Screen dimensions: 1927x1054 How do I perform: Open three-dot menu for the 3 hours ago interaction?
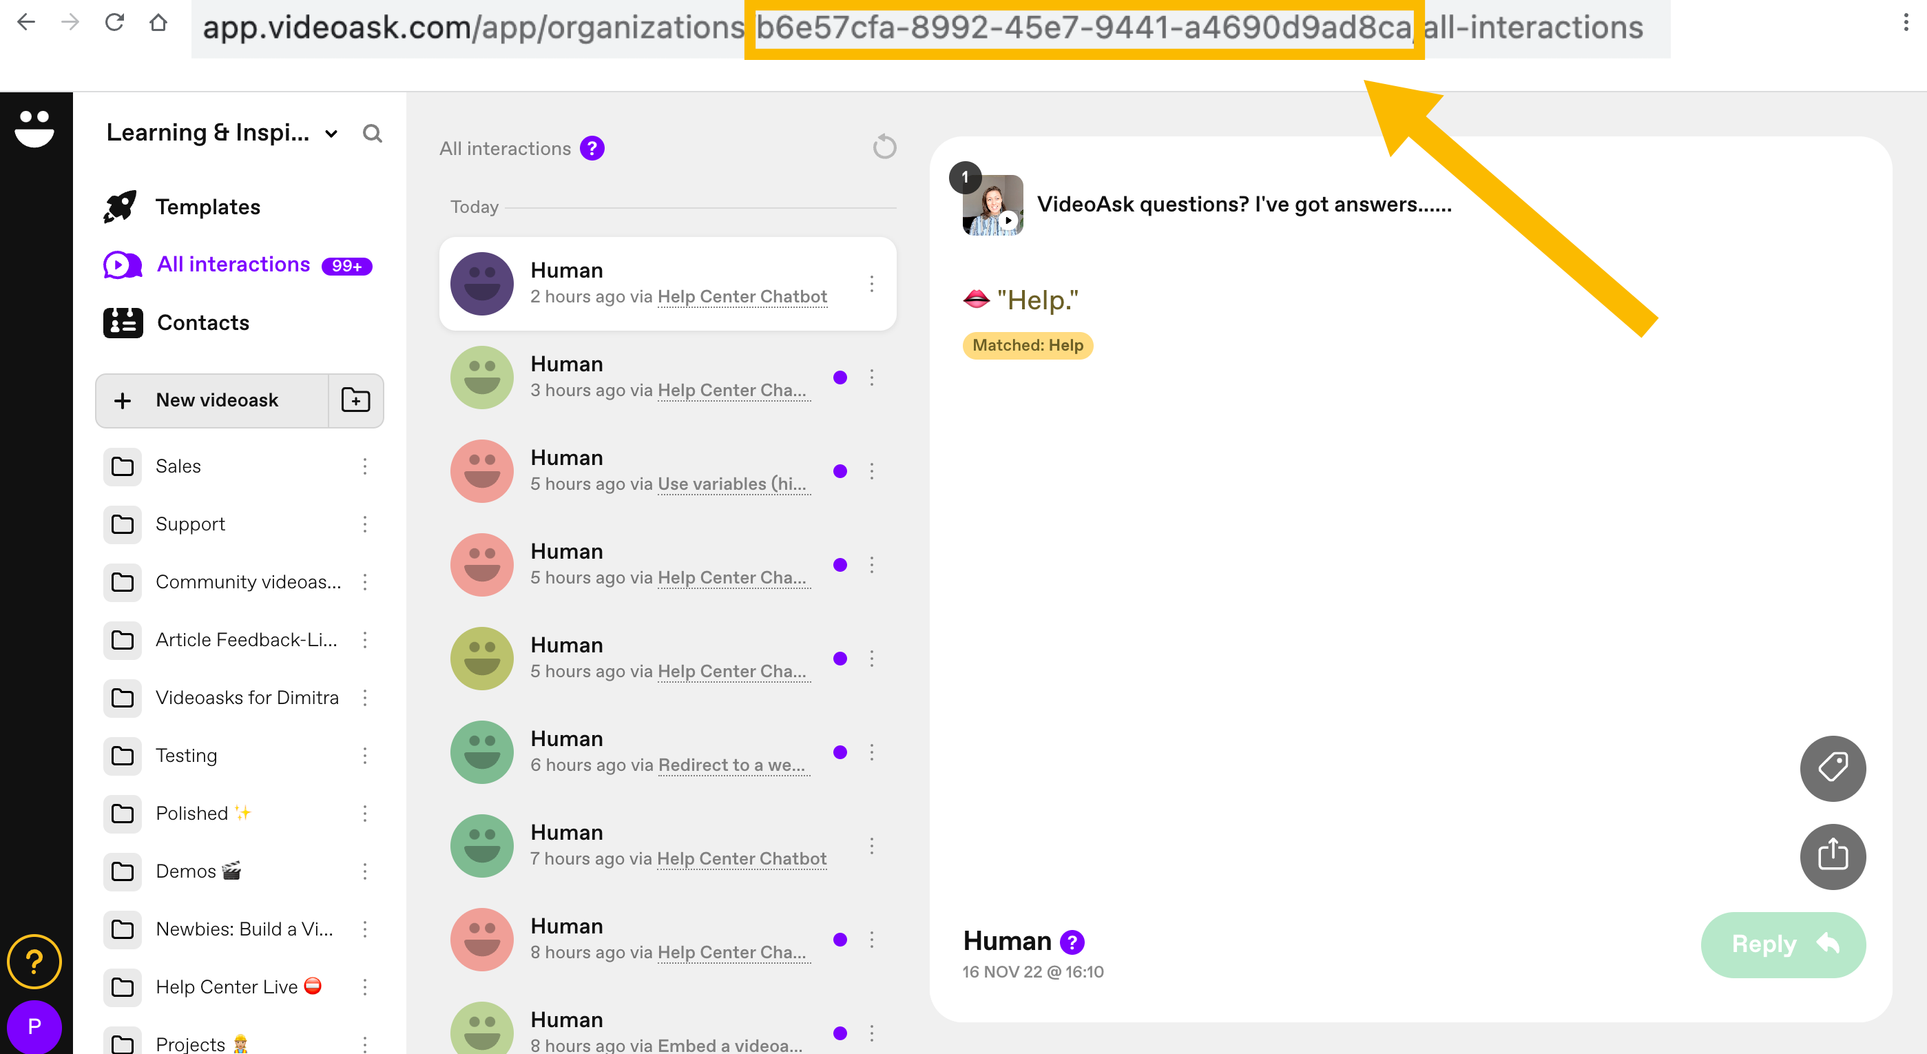pos(871,377)
